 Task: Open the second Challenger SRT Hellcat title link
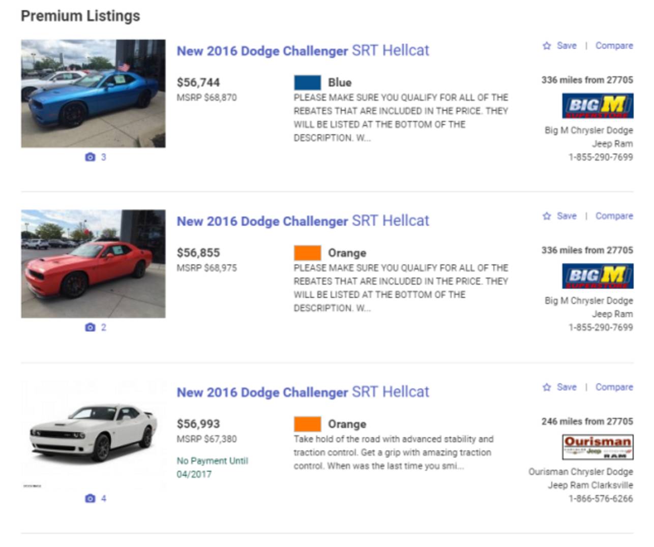[303, 221]
